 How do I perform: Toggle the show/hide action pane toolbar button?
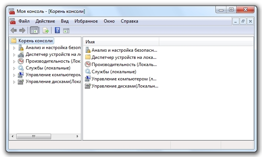point(66,31)
